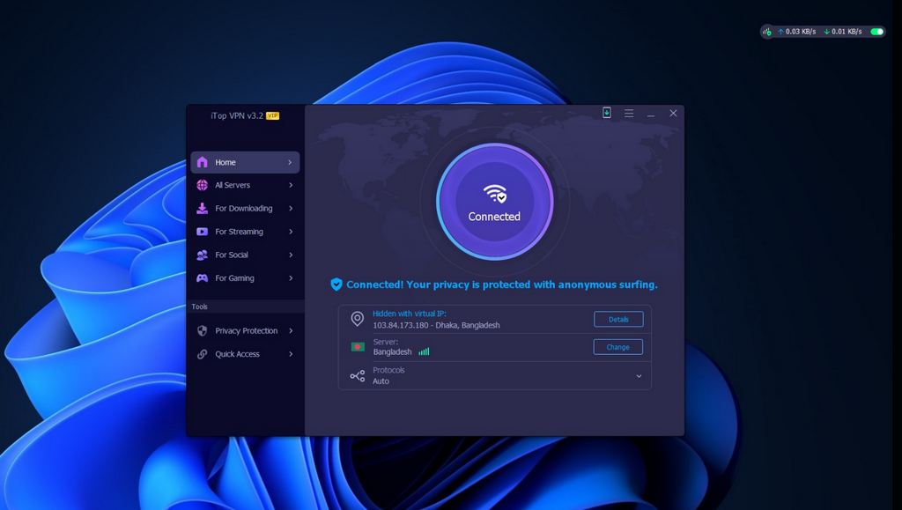Image resolution: width=902 pixels, height=510 pixels.
Task: Expand the For Gaming chevron
Action: [291, 278]
